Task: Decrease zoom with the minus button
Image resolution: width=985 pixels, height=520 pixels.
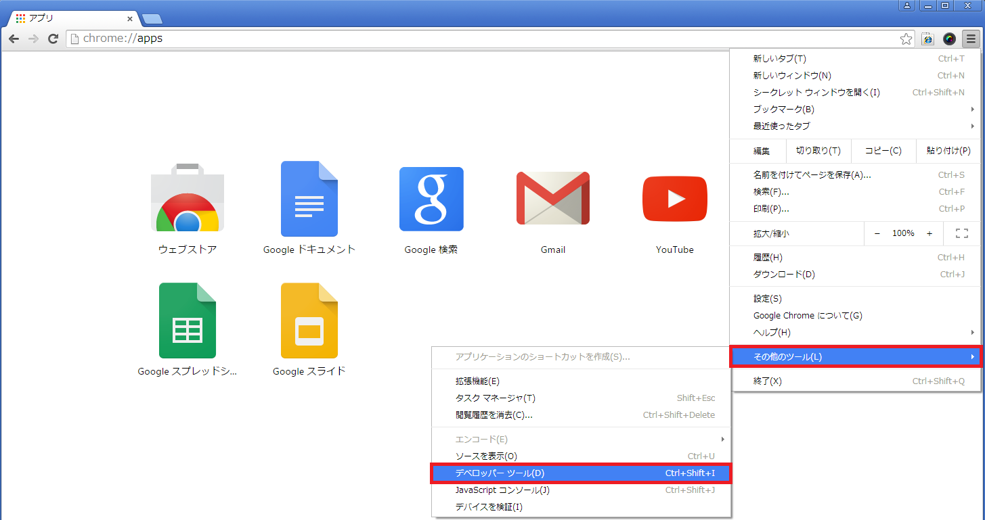Action: (x=877, y=233)
